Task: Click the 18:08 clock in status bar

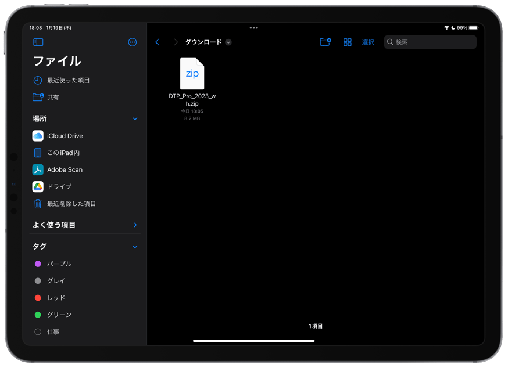Action: [35, 28]
